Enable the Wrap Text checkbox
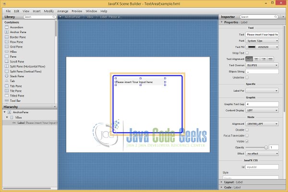The height and width of the screenshot is (192, 288). click(x=247, y=53)
